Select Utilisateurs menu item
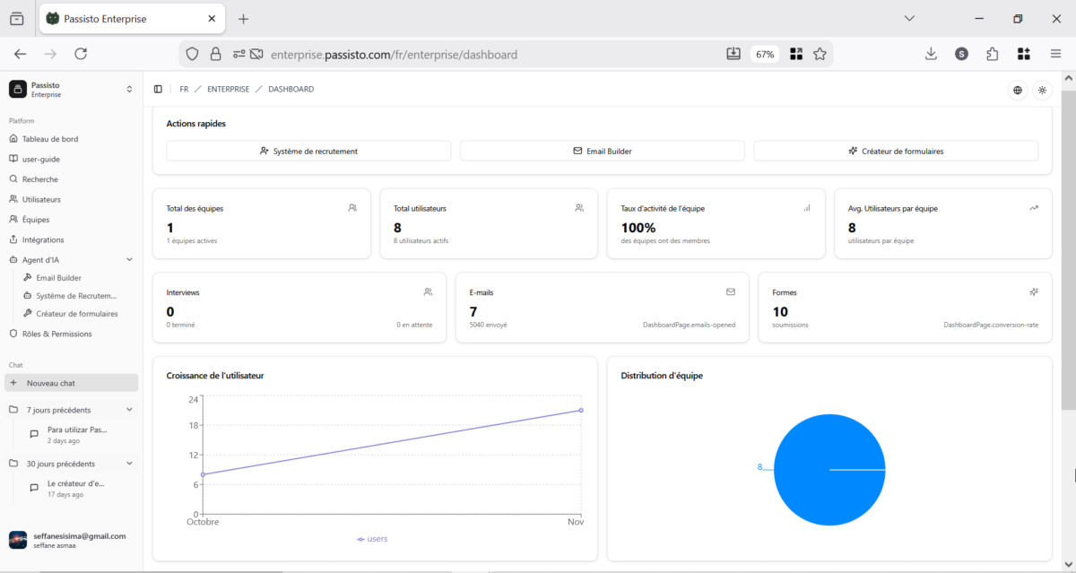Screen dimensions: 1076x573 [41, 199]
